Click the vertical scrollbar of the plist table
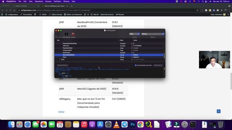 click(164, 56)
